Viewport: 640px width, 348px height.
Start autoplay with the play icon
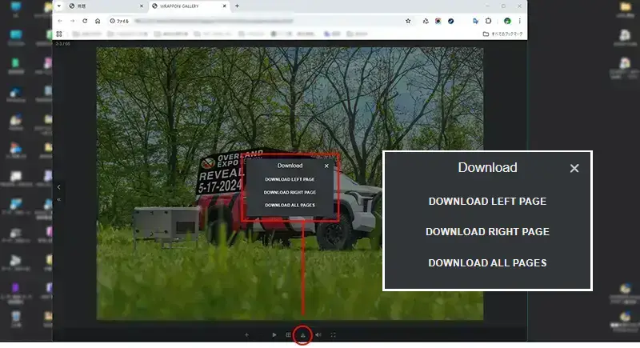(274, 335)
